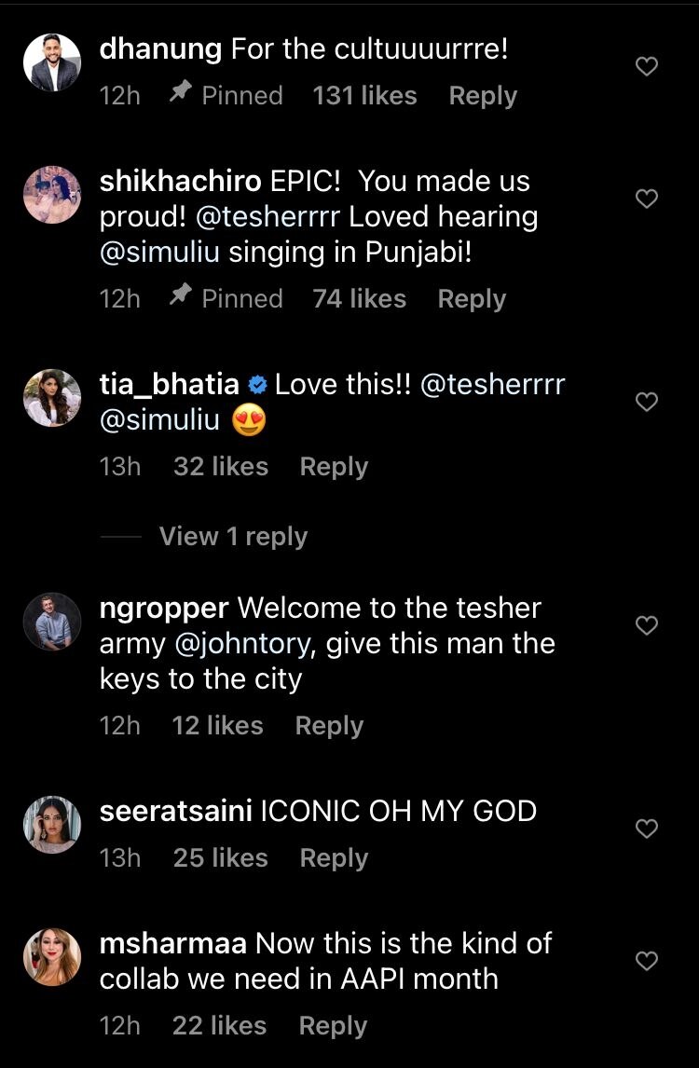Tap the heart on shikhachiro's comment
699x1068 pixels.
point(646,199)
